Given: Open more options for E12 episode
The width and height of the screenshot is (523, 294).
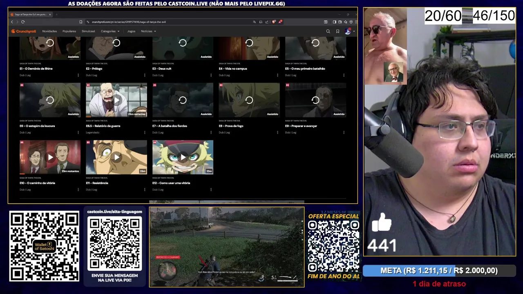Looking at the screenshot, I should pyautogui.click(x=211, y=189).
